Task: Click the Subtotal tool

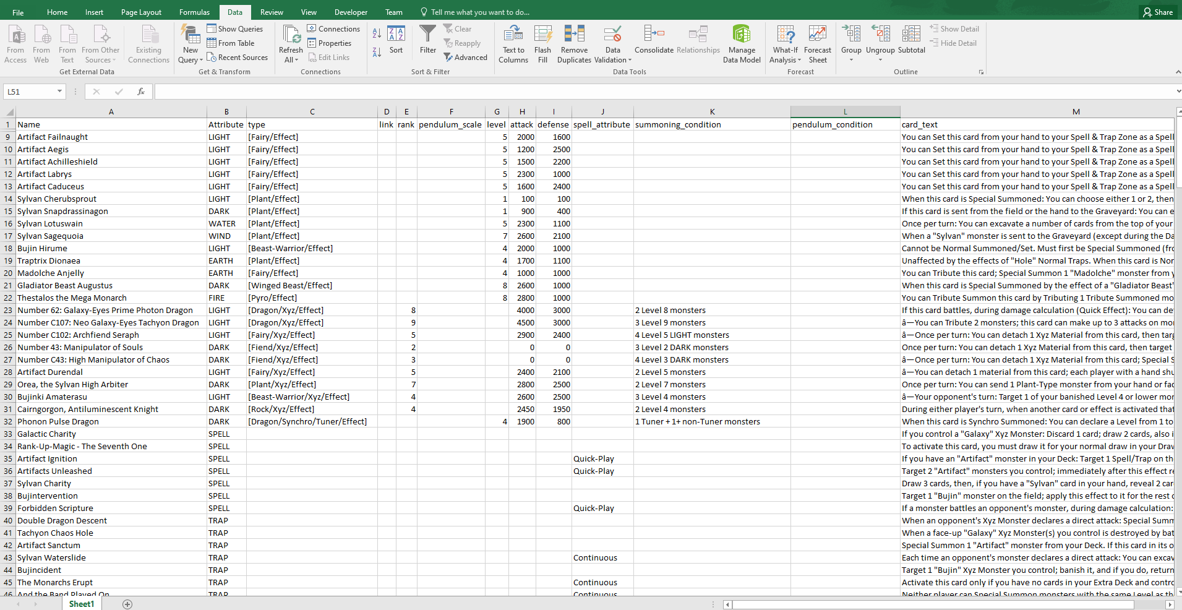Action: pyautogui.click(x=911, y=40)
